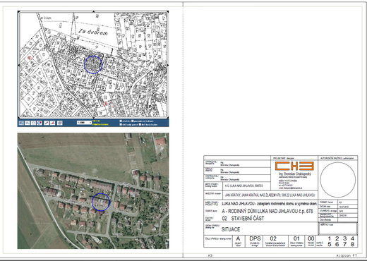Toggle the katastr checkbox beside ortofoto
367x261 pixels.
click(133, 121)
